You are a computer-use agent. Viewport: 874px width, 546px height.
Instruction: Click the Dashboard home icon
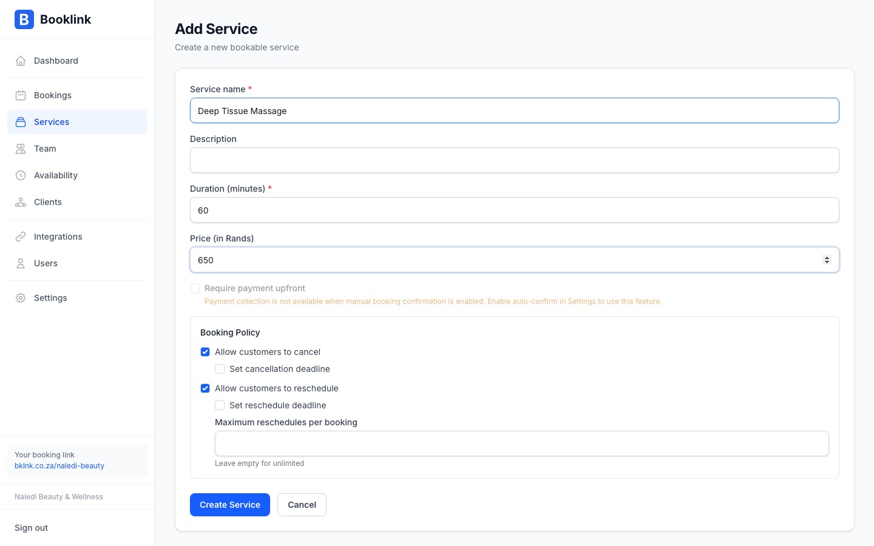(x=21, y=61)
